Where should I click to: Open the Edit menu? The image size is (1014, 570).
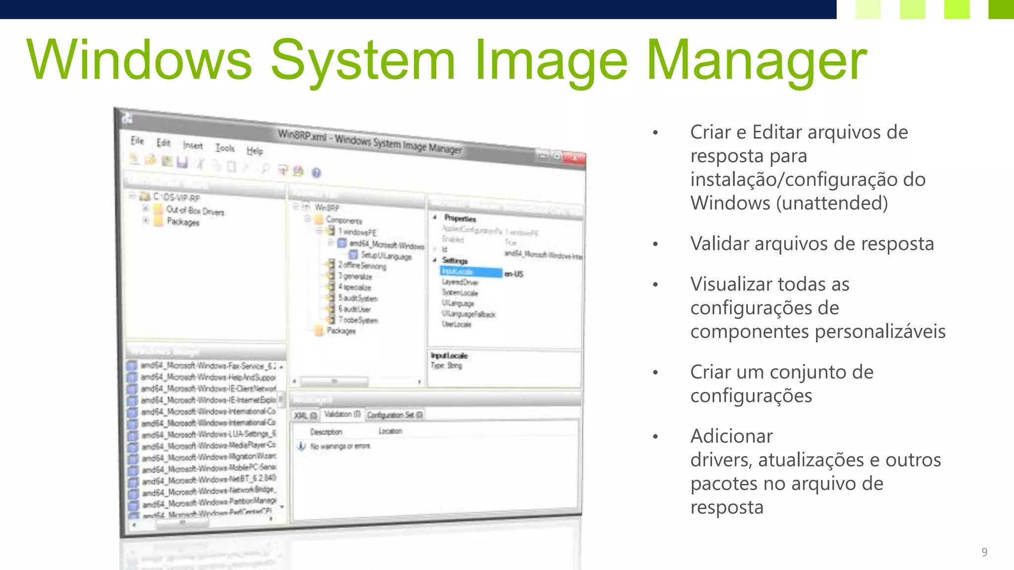[163, 143]
